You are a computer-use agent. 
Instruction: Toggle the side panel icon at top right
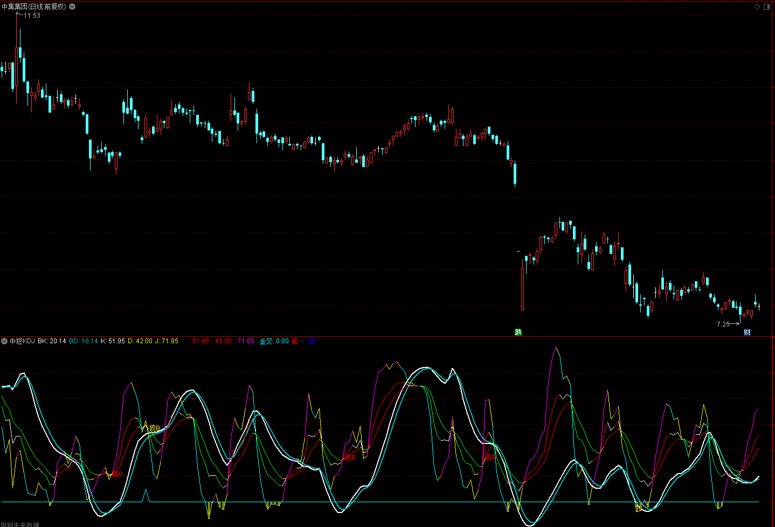[767, 6]
